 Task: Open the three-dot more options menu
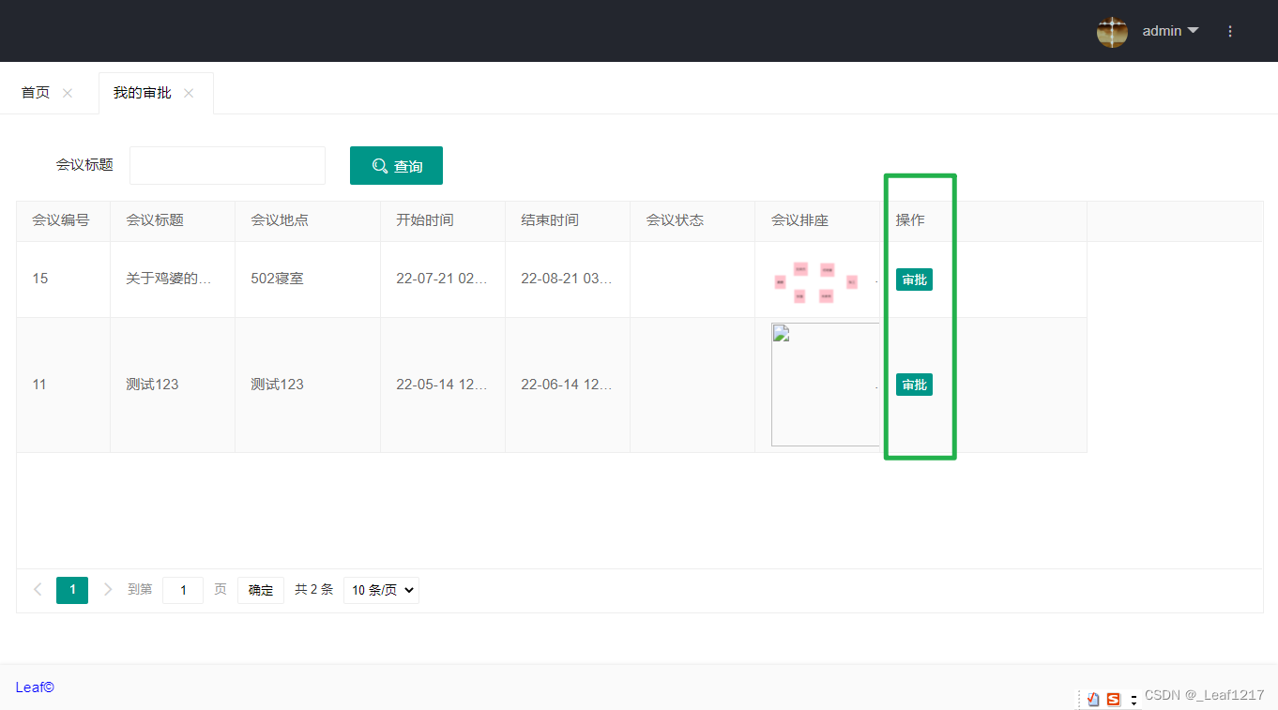1230,31
